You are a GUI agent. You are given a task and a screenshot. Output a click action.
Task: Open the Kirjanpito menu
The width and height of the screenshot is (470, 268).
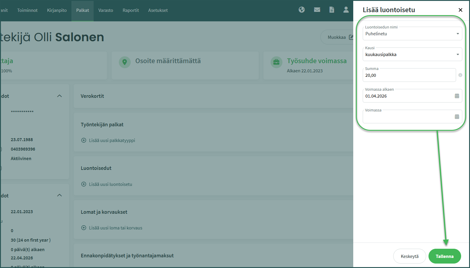57,10
